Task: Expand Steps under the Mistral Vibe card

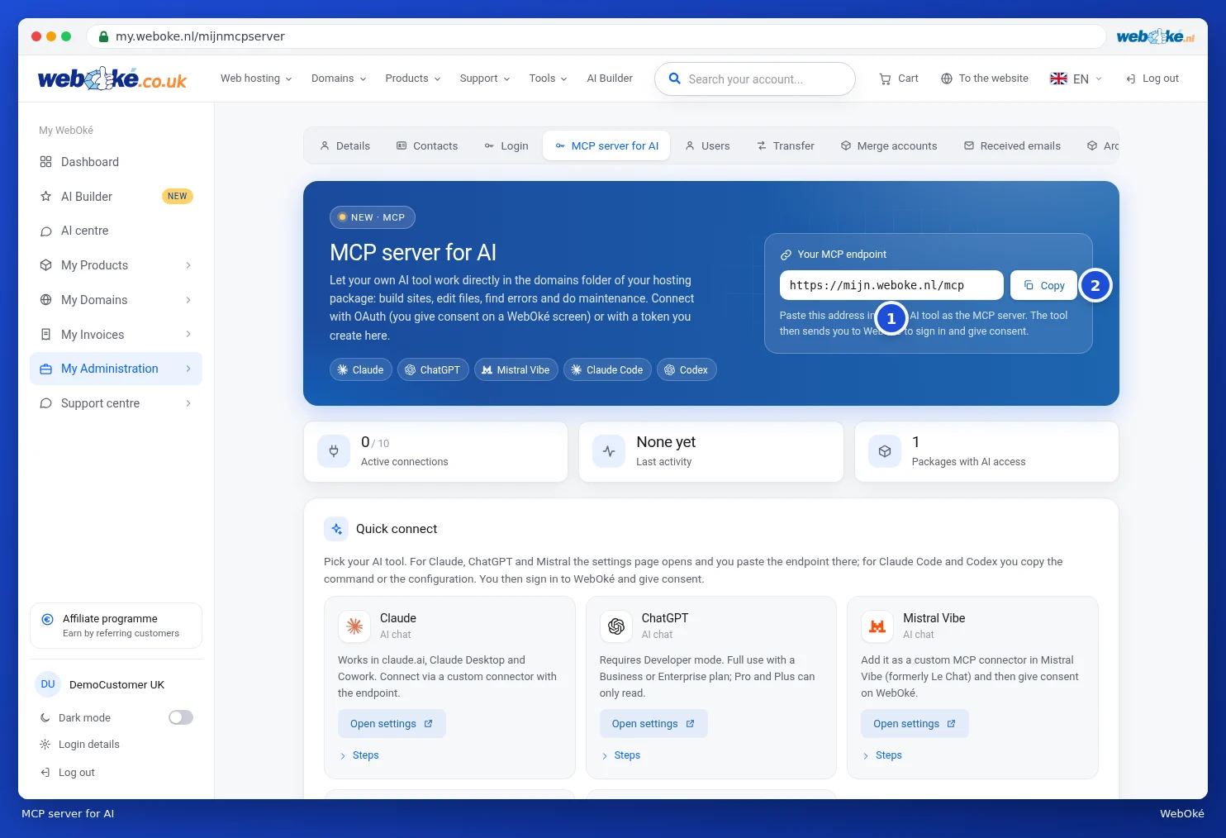Action: point(882,755)
